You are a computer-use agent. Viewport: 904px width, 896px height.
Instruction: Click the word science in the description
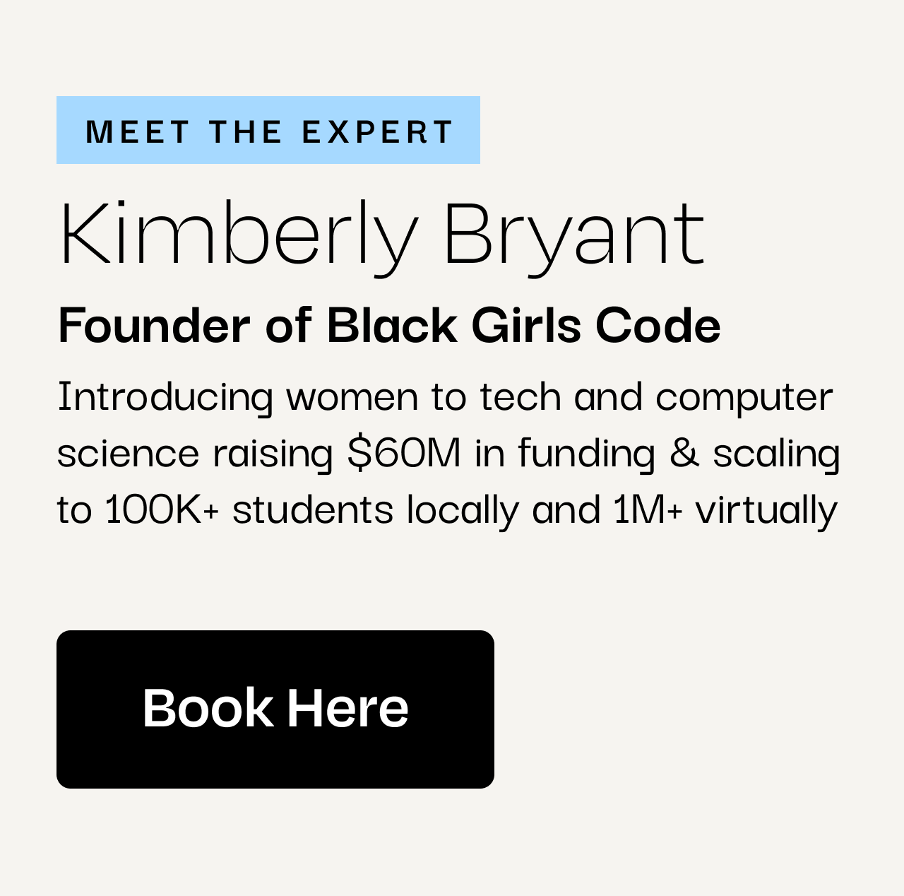[128, 454]
